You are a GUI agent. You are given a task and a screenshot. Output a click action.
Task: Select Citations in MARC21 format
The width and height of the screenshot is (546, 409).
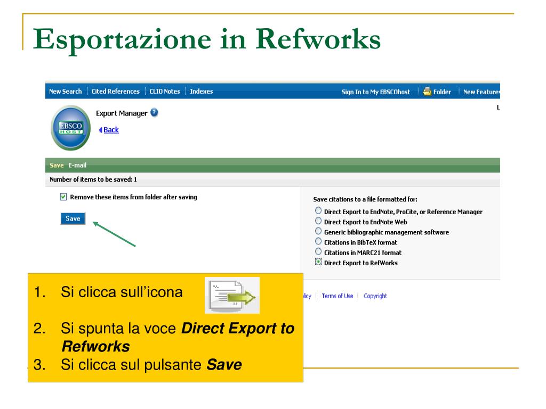[x=318, y=252]
